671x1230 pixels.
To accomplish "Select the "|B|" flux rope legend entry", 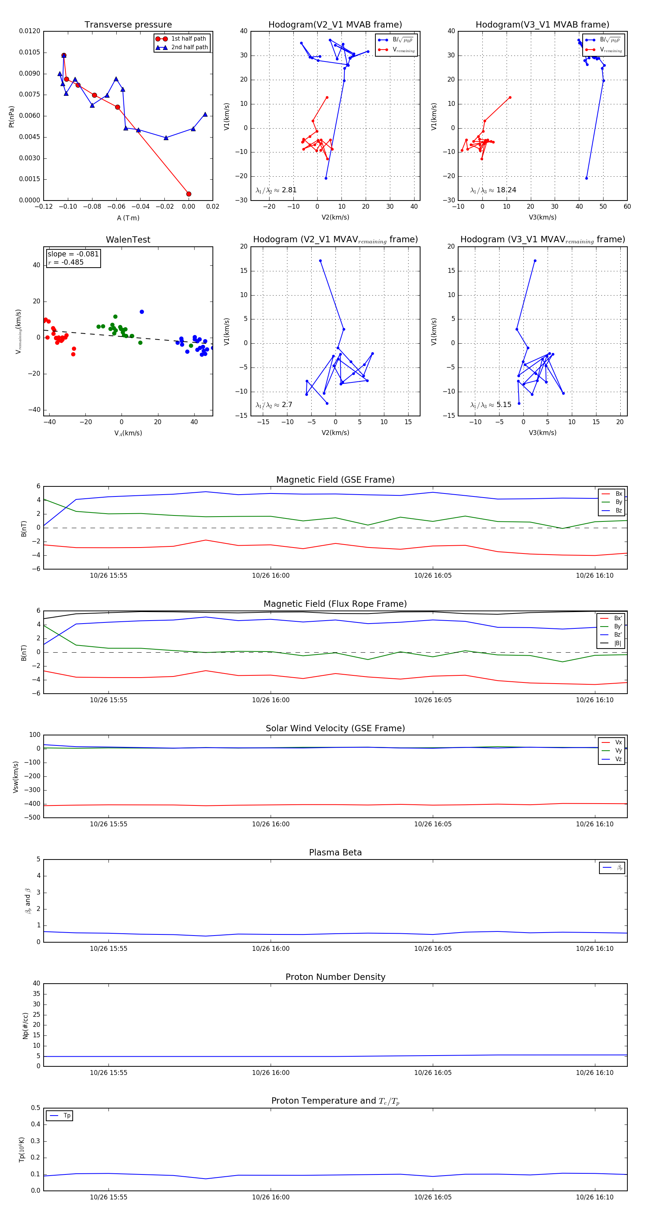I will 611,643.
